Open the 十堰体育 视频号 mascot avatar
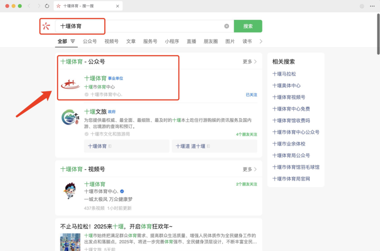The width and height of the screenshot is (380, 251). tap(70, 191)
